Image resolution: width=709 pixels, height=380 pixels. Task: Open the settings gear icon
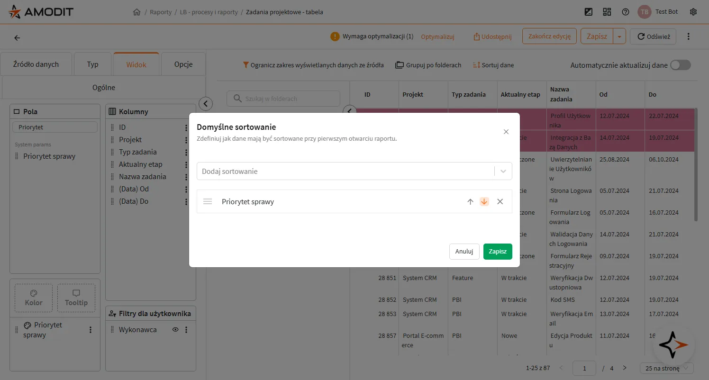click(693, 12)
